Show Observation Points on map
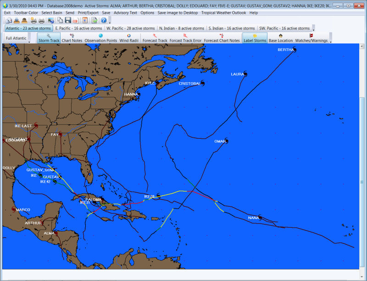The width and height of the screenshot is (367, 281). 100,38
